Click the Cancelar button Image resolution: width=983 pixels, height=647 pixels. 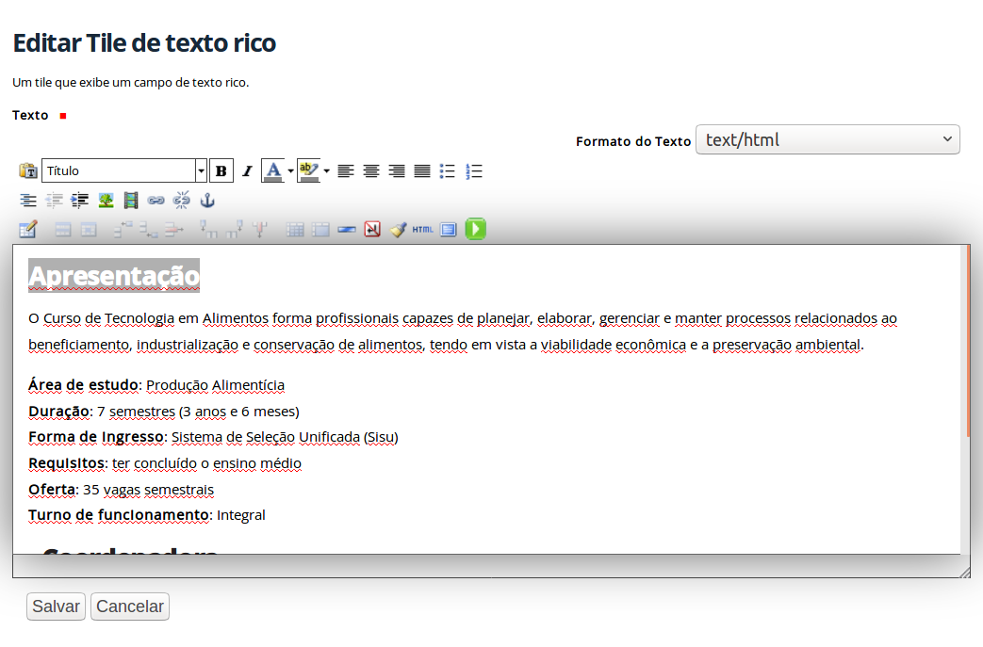click(x=130, y=607)
